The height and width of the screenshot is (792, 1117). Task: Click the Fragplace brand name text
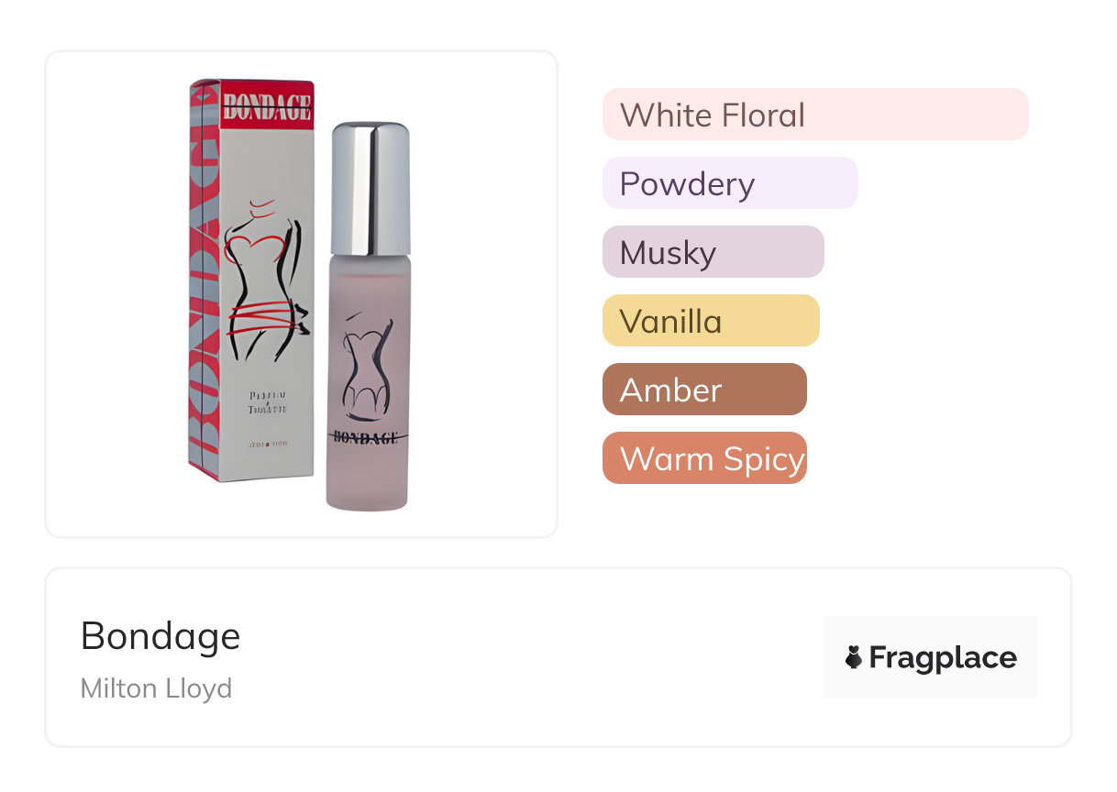pyautogui.click(x=943, y=657)
